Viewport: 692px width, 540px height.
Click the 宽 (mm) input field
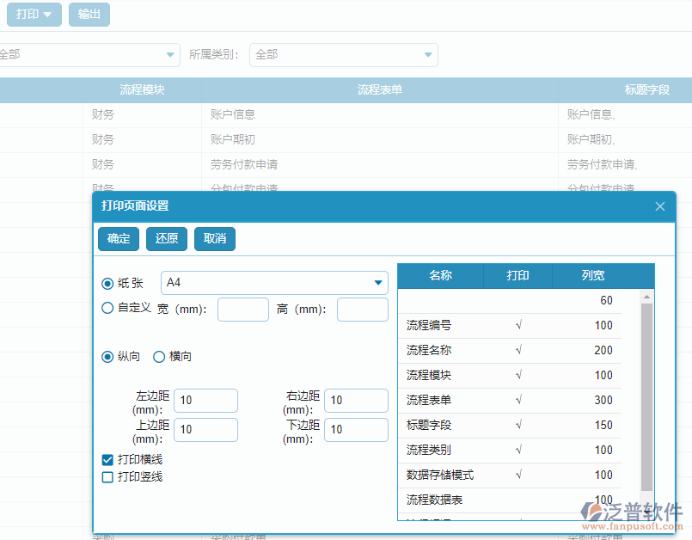[242, 309]
